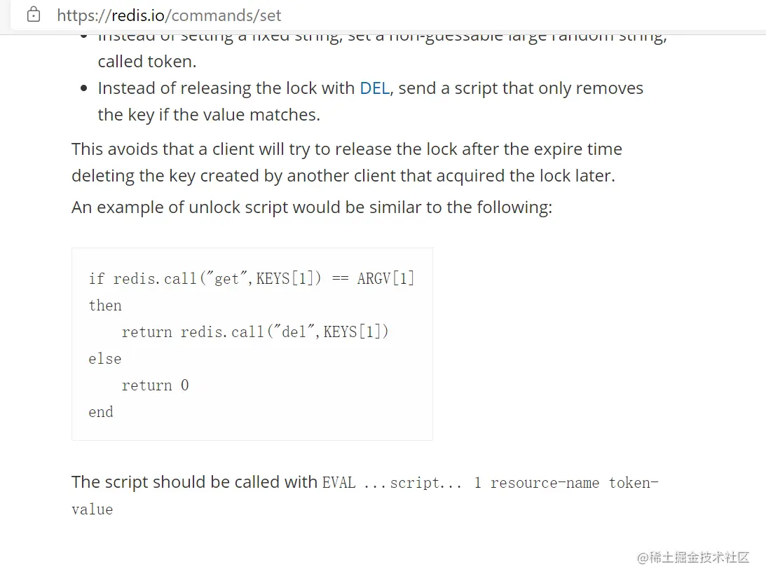
Task: Click the 'return redis.call("del"' code line
Action: tap(255, 332)
